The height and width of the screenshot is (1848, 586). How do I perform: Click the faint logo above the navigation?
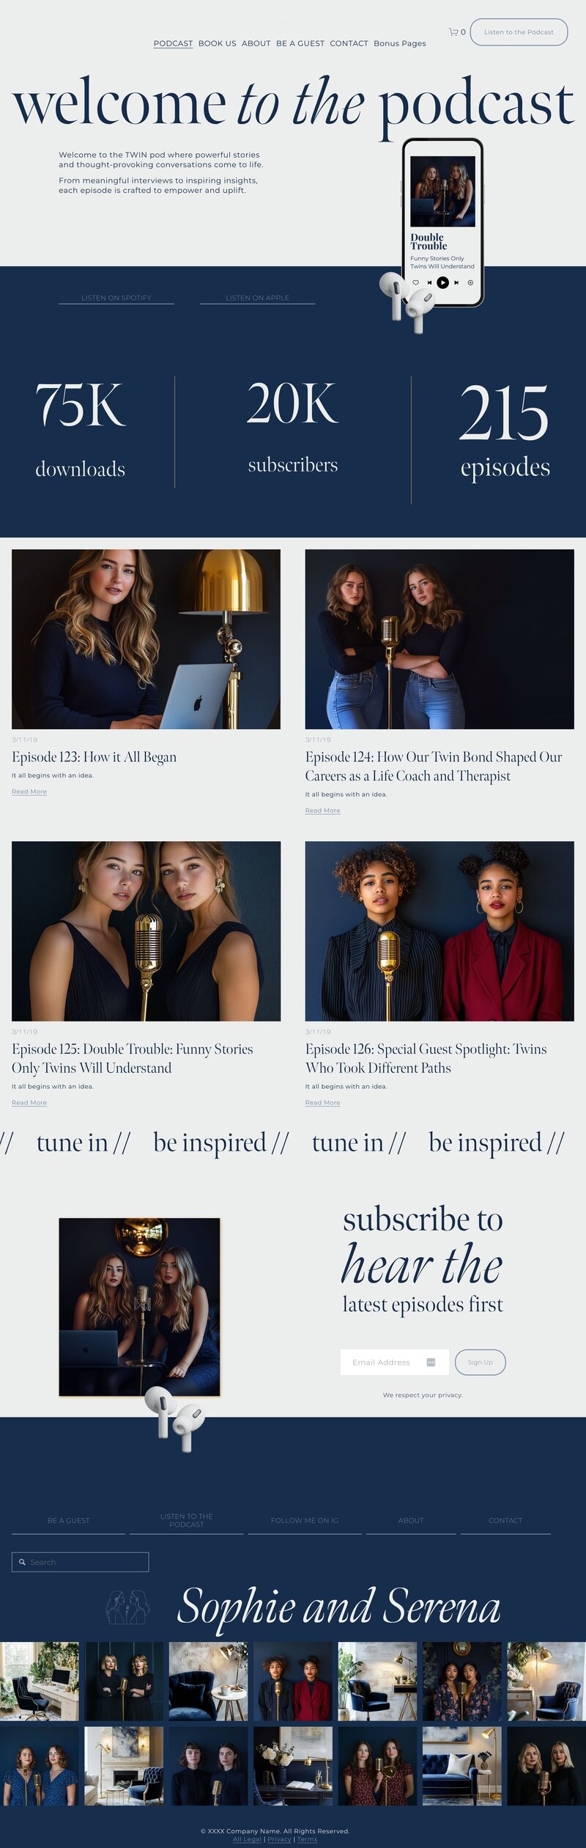pyautogui.click(x=288, y=24)
